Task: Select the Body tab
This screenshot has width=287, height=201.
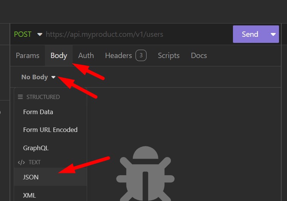Action: click(x=59, y=56)
